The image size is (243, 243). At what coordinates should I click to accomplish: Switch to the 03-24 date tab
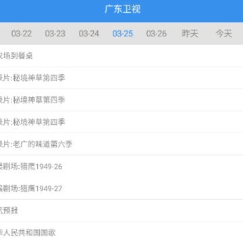pos(89,34)
